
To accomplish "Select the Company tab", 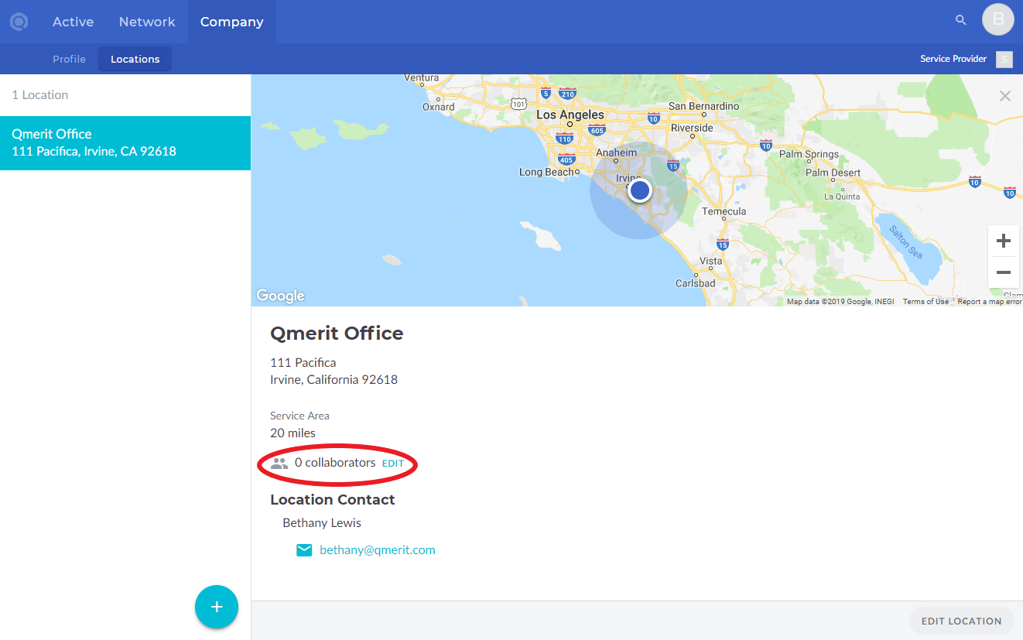I will point(232,22).
